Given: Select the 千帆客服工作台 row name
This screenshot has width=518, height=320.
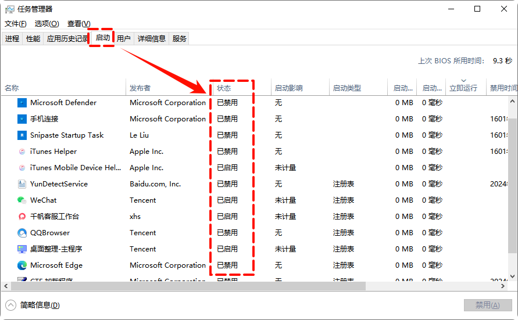Looking at the screenshot, I should click(55, 217).
